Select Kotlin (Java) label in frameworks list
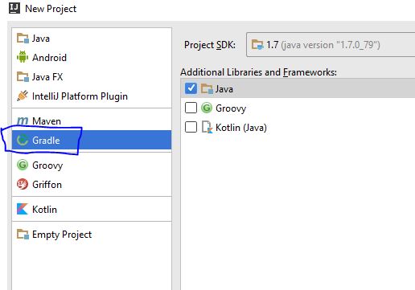Image resolution: width=415 pixels, height=290 pixels. click(x=241, y=128)
